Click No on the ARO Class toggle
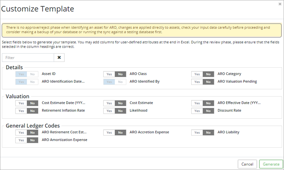The image size is (284, 170). click(x=120, y=74)
